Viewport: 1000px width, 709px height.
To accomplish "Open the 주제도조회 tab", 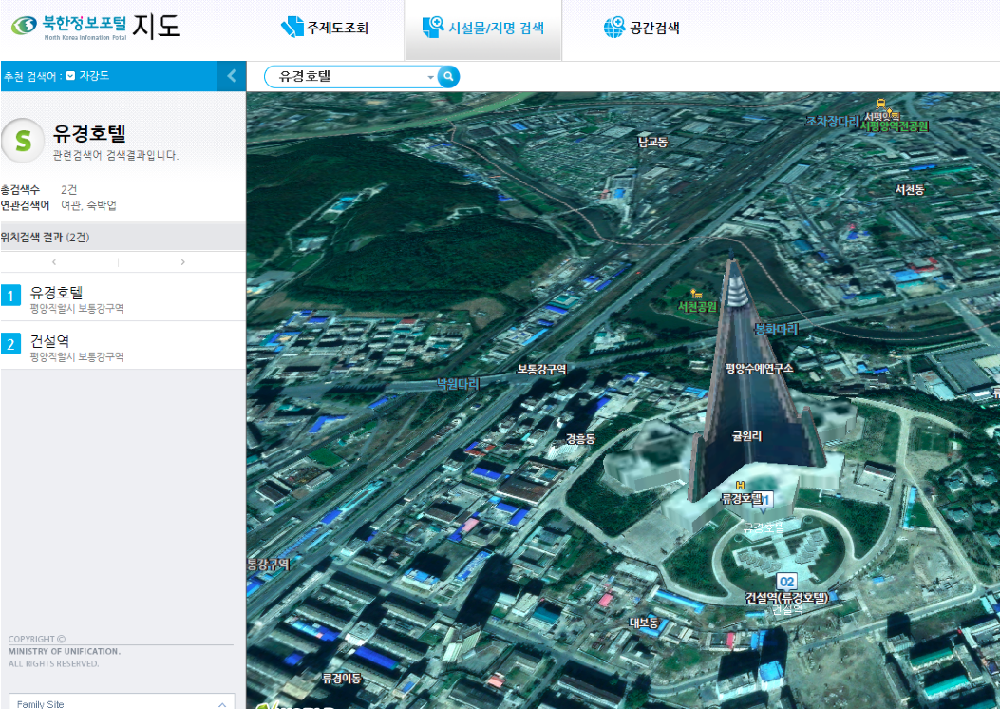I will coord(325,29).
